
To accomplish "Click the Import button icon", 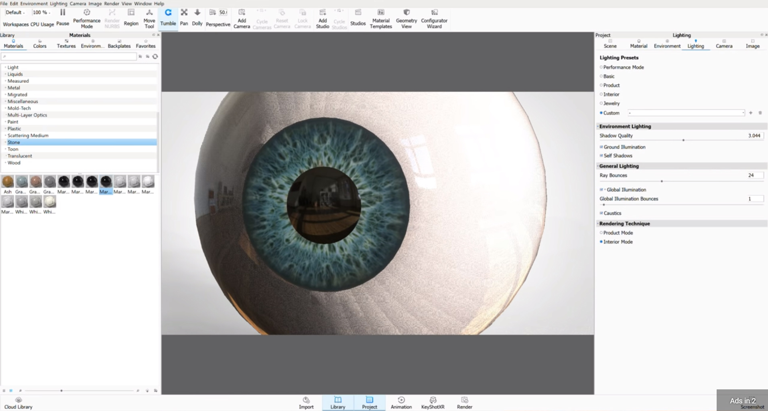I will tap(306, 400).
